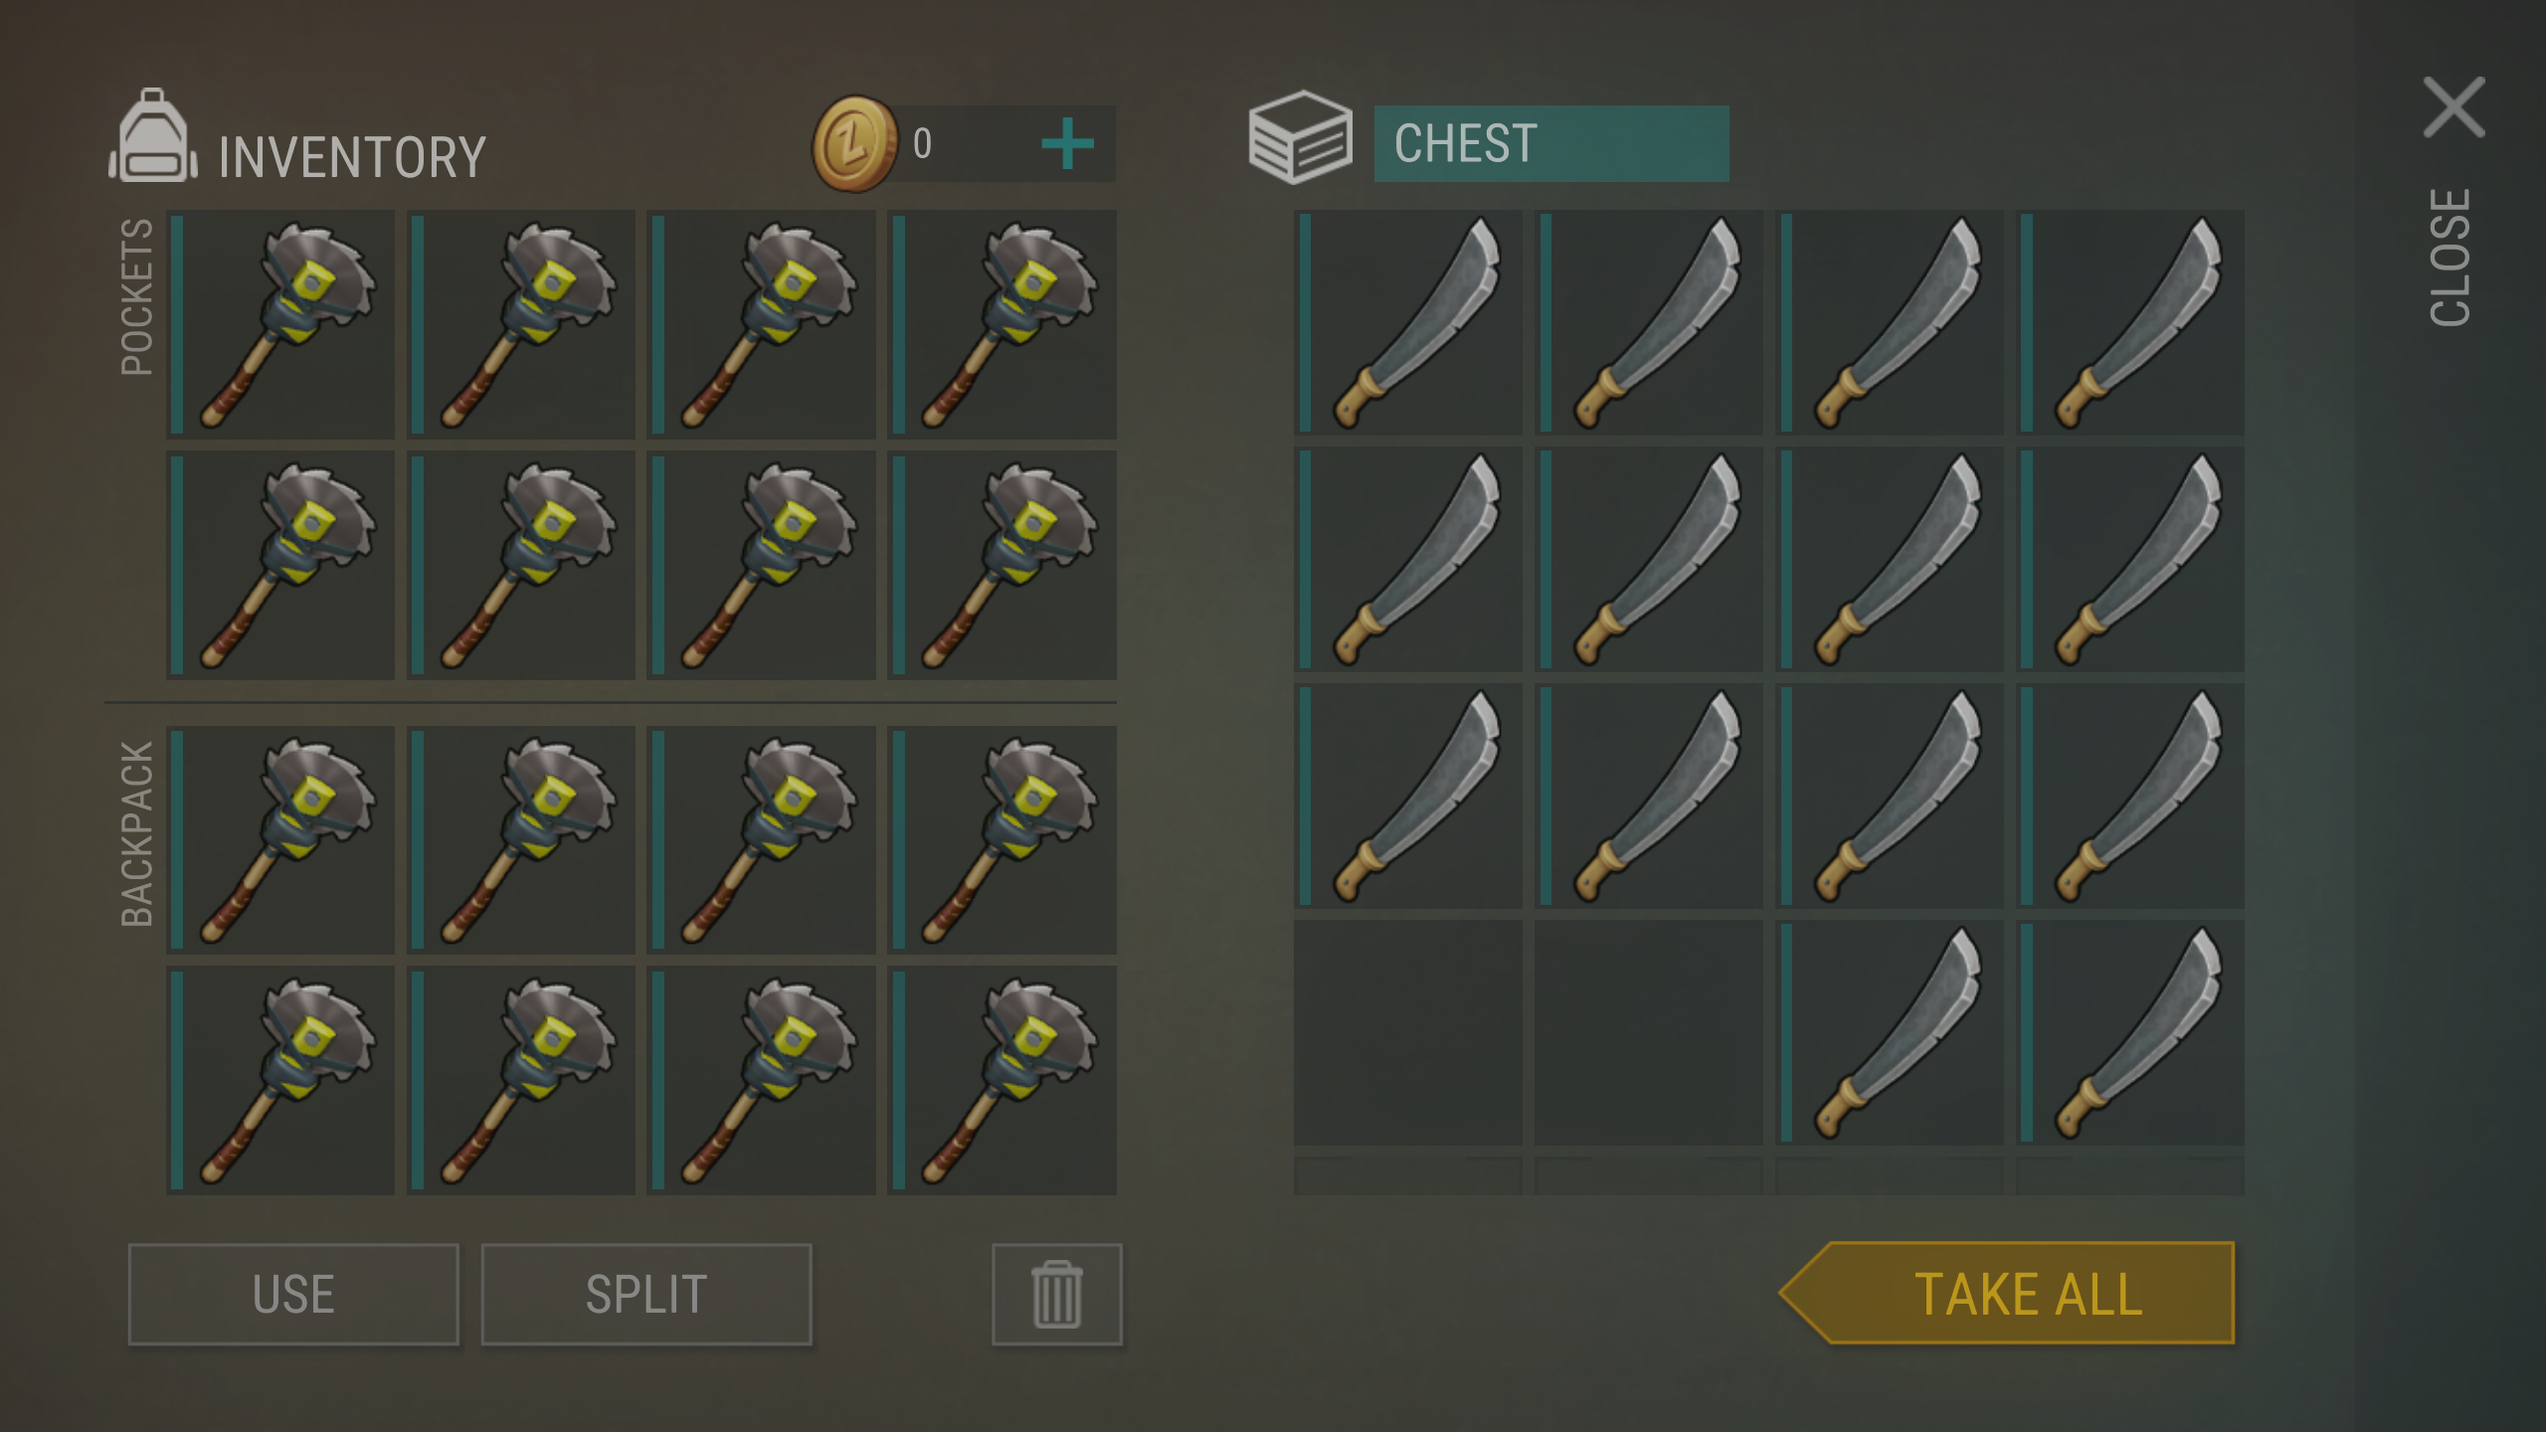Delete item using the trash can icon
The width and height of the screenshot is (2546, 1432).
(x=1056, y=1294)
